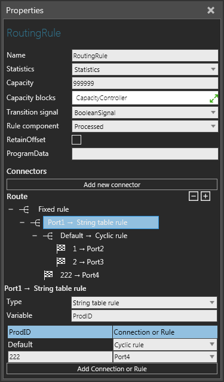Open the Rule component dropdown
Screen dimensions: 224x382
(x=145, y=127)
